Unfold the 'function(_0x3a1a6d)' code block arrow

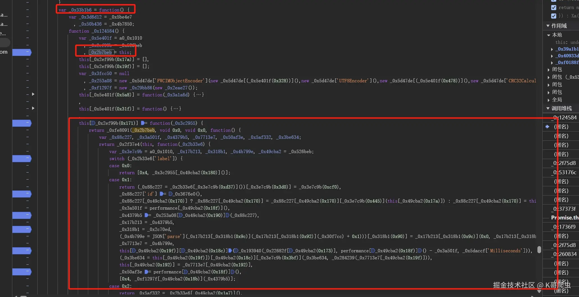pyautogui.click(x=33, y=94)
